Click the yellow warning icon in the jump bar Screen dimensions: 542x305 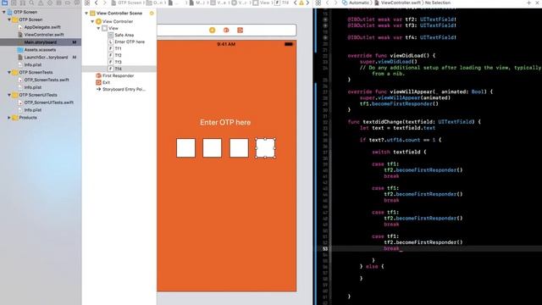301,3
